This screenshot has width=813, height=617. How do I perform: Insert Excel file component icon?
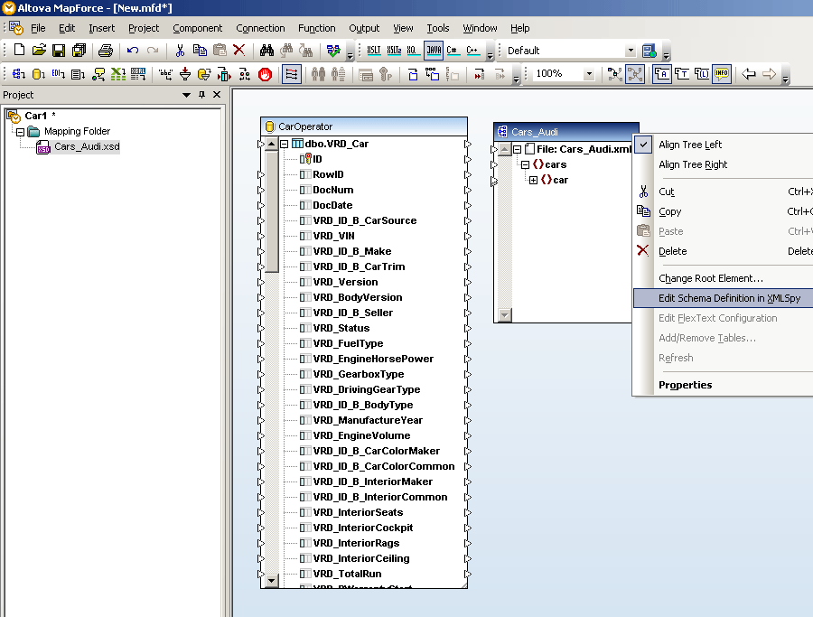(118, 74)
